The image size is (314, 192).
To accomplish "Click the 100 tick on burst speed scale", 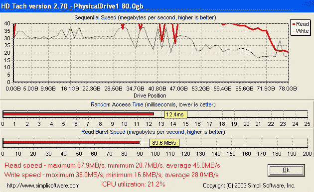I will pos(155,154).
